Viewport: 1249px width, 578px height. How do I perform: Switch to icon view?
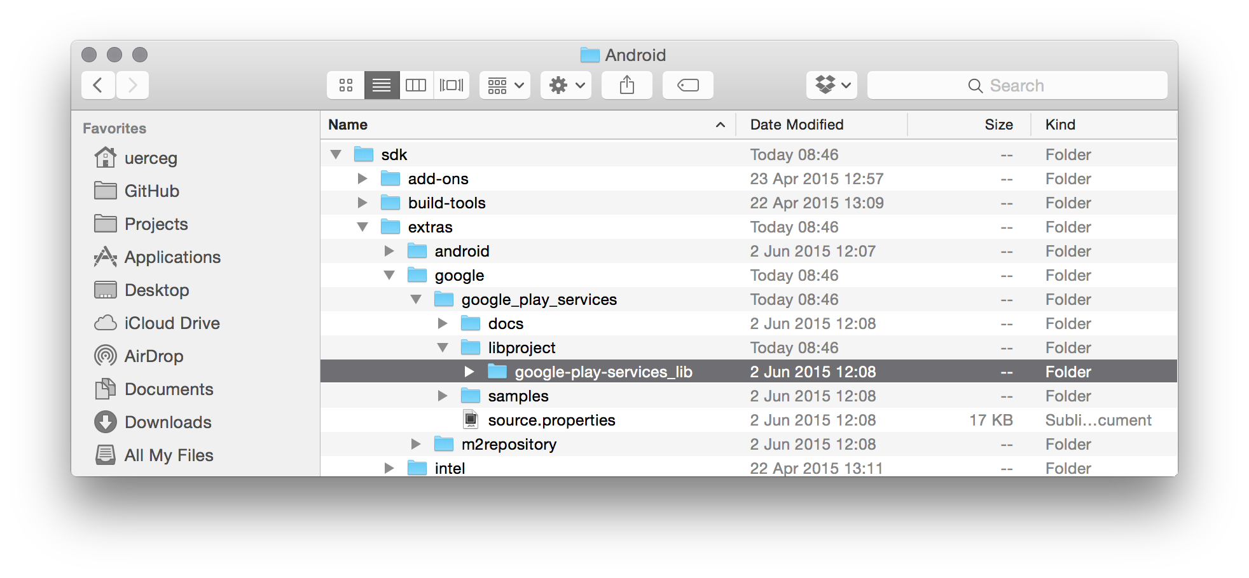tap(346, 85)
